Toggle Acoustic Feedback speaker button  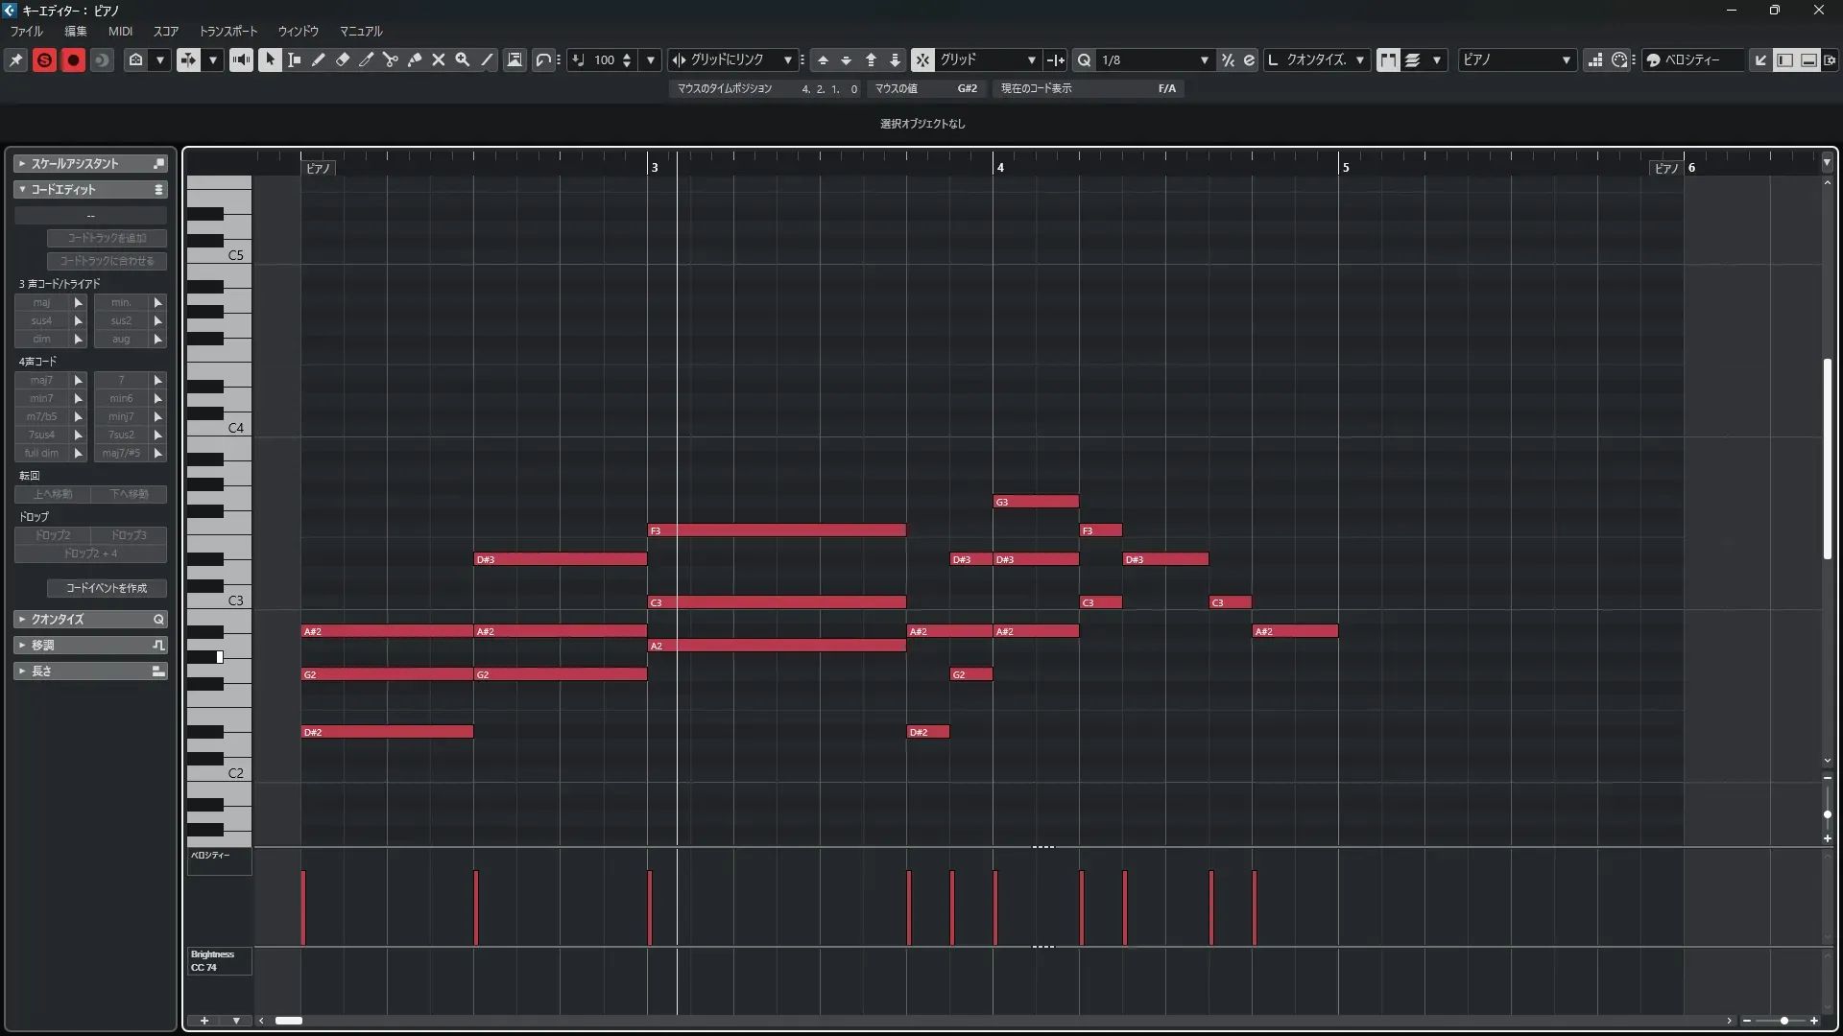[241, 59]
